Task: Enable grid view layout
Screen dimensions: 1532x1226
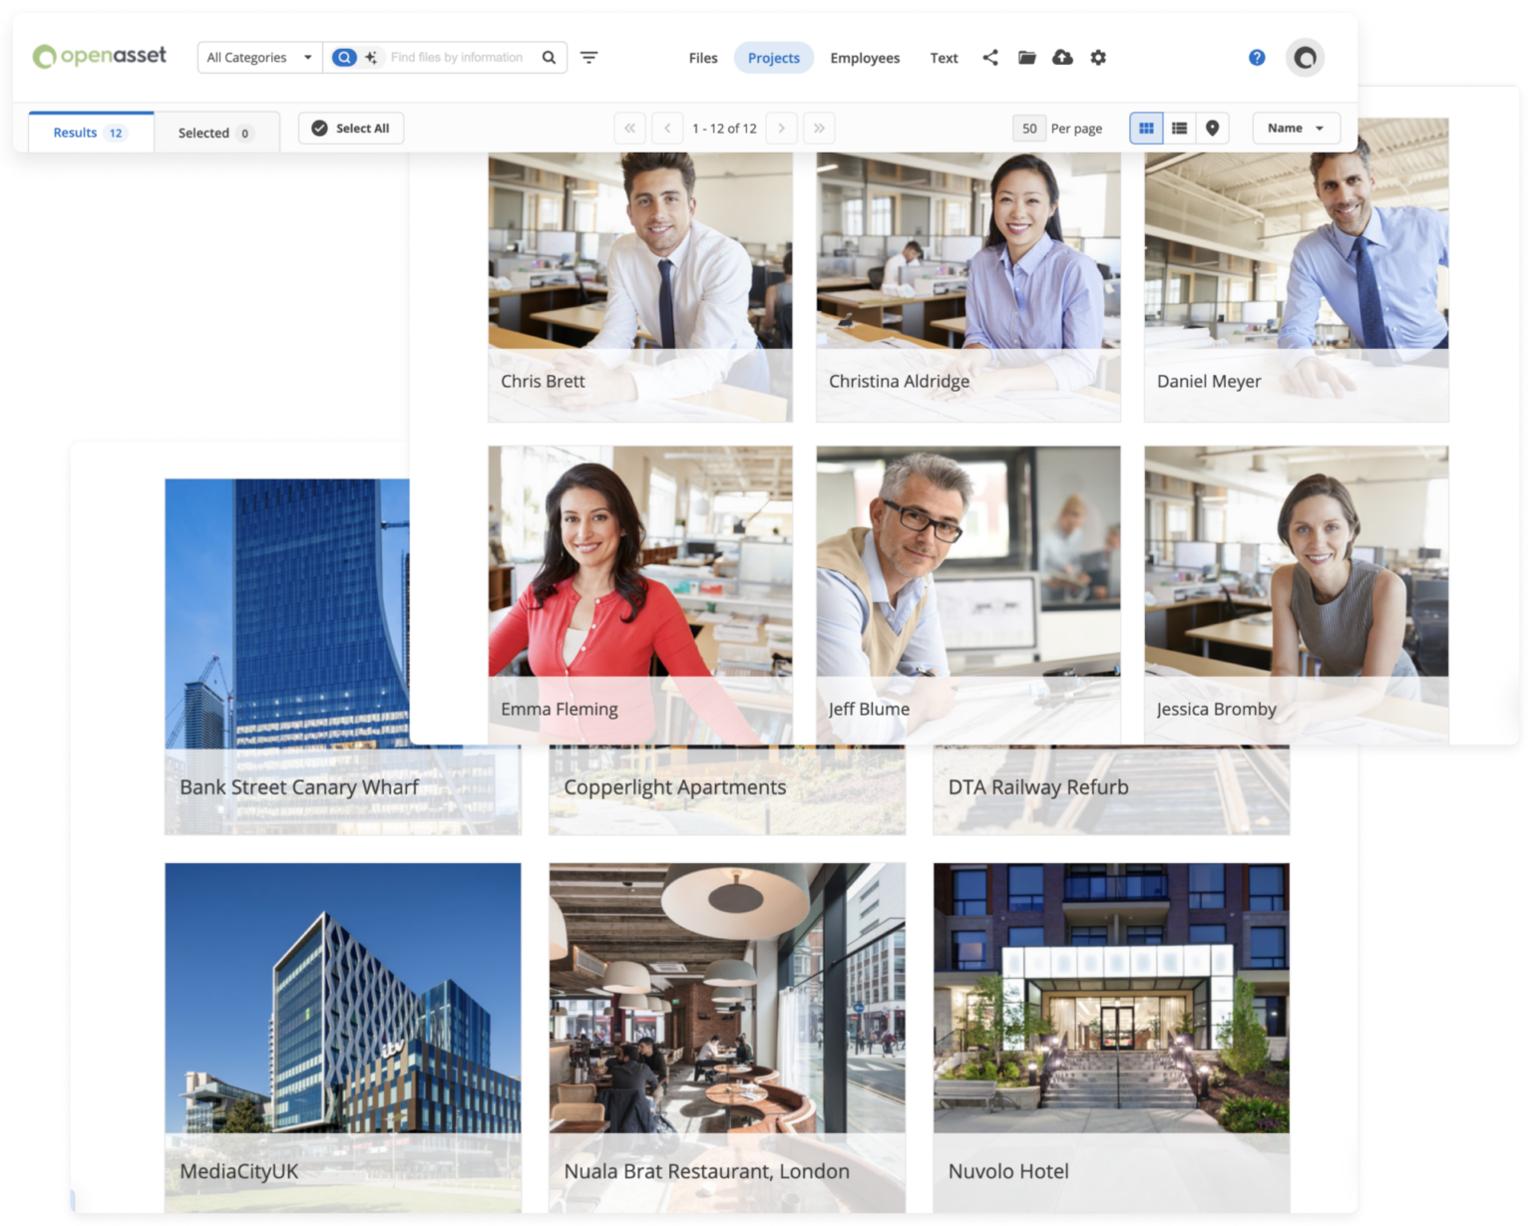Action: [1146, 128]
